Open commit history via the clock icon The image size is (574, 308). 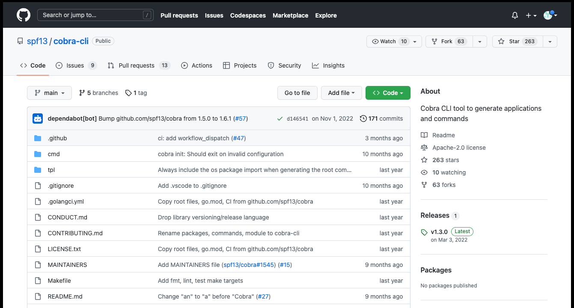(x=363, y=118)
